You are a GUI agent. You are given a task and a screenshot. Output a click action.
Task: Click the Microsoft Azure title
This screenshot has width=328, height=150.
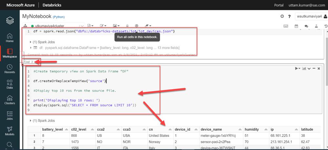tap(20, 5)
